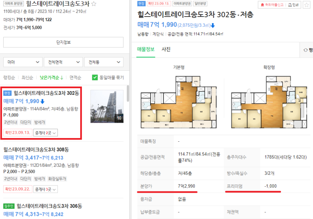View the 확장형 floor plan image
The image size is (313, 219).
coord(269,102)
